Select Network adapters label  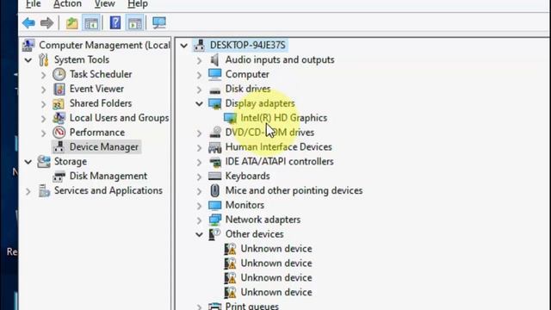pyautogui.click(x=263, y=220)
